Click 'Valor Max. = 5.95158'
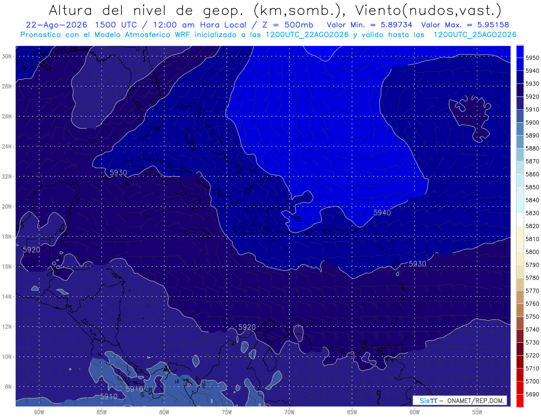541x418 pixels. (x=465, y=25)
